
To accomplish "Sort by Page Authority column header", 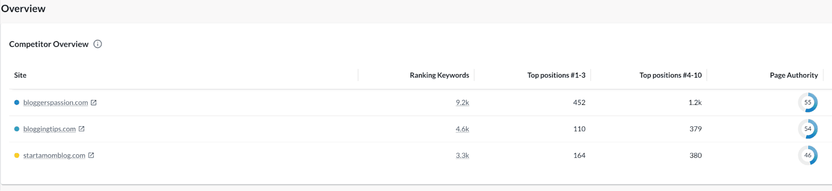I will point(794,75).
